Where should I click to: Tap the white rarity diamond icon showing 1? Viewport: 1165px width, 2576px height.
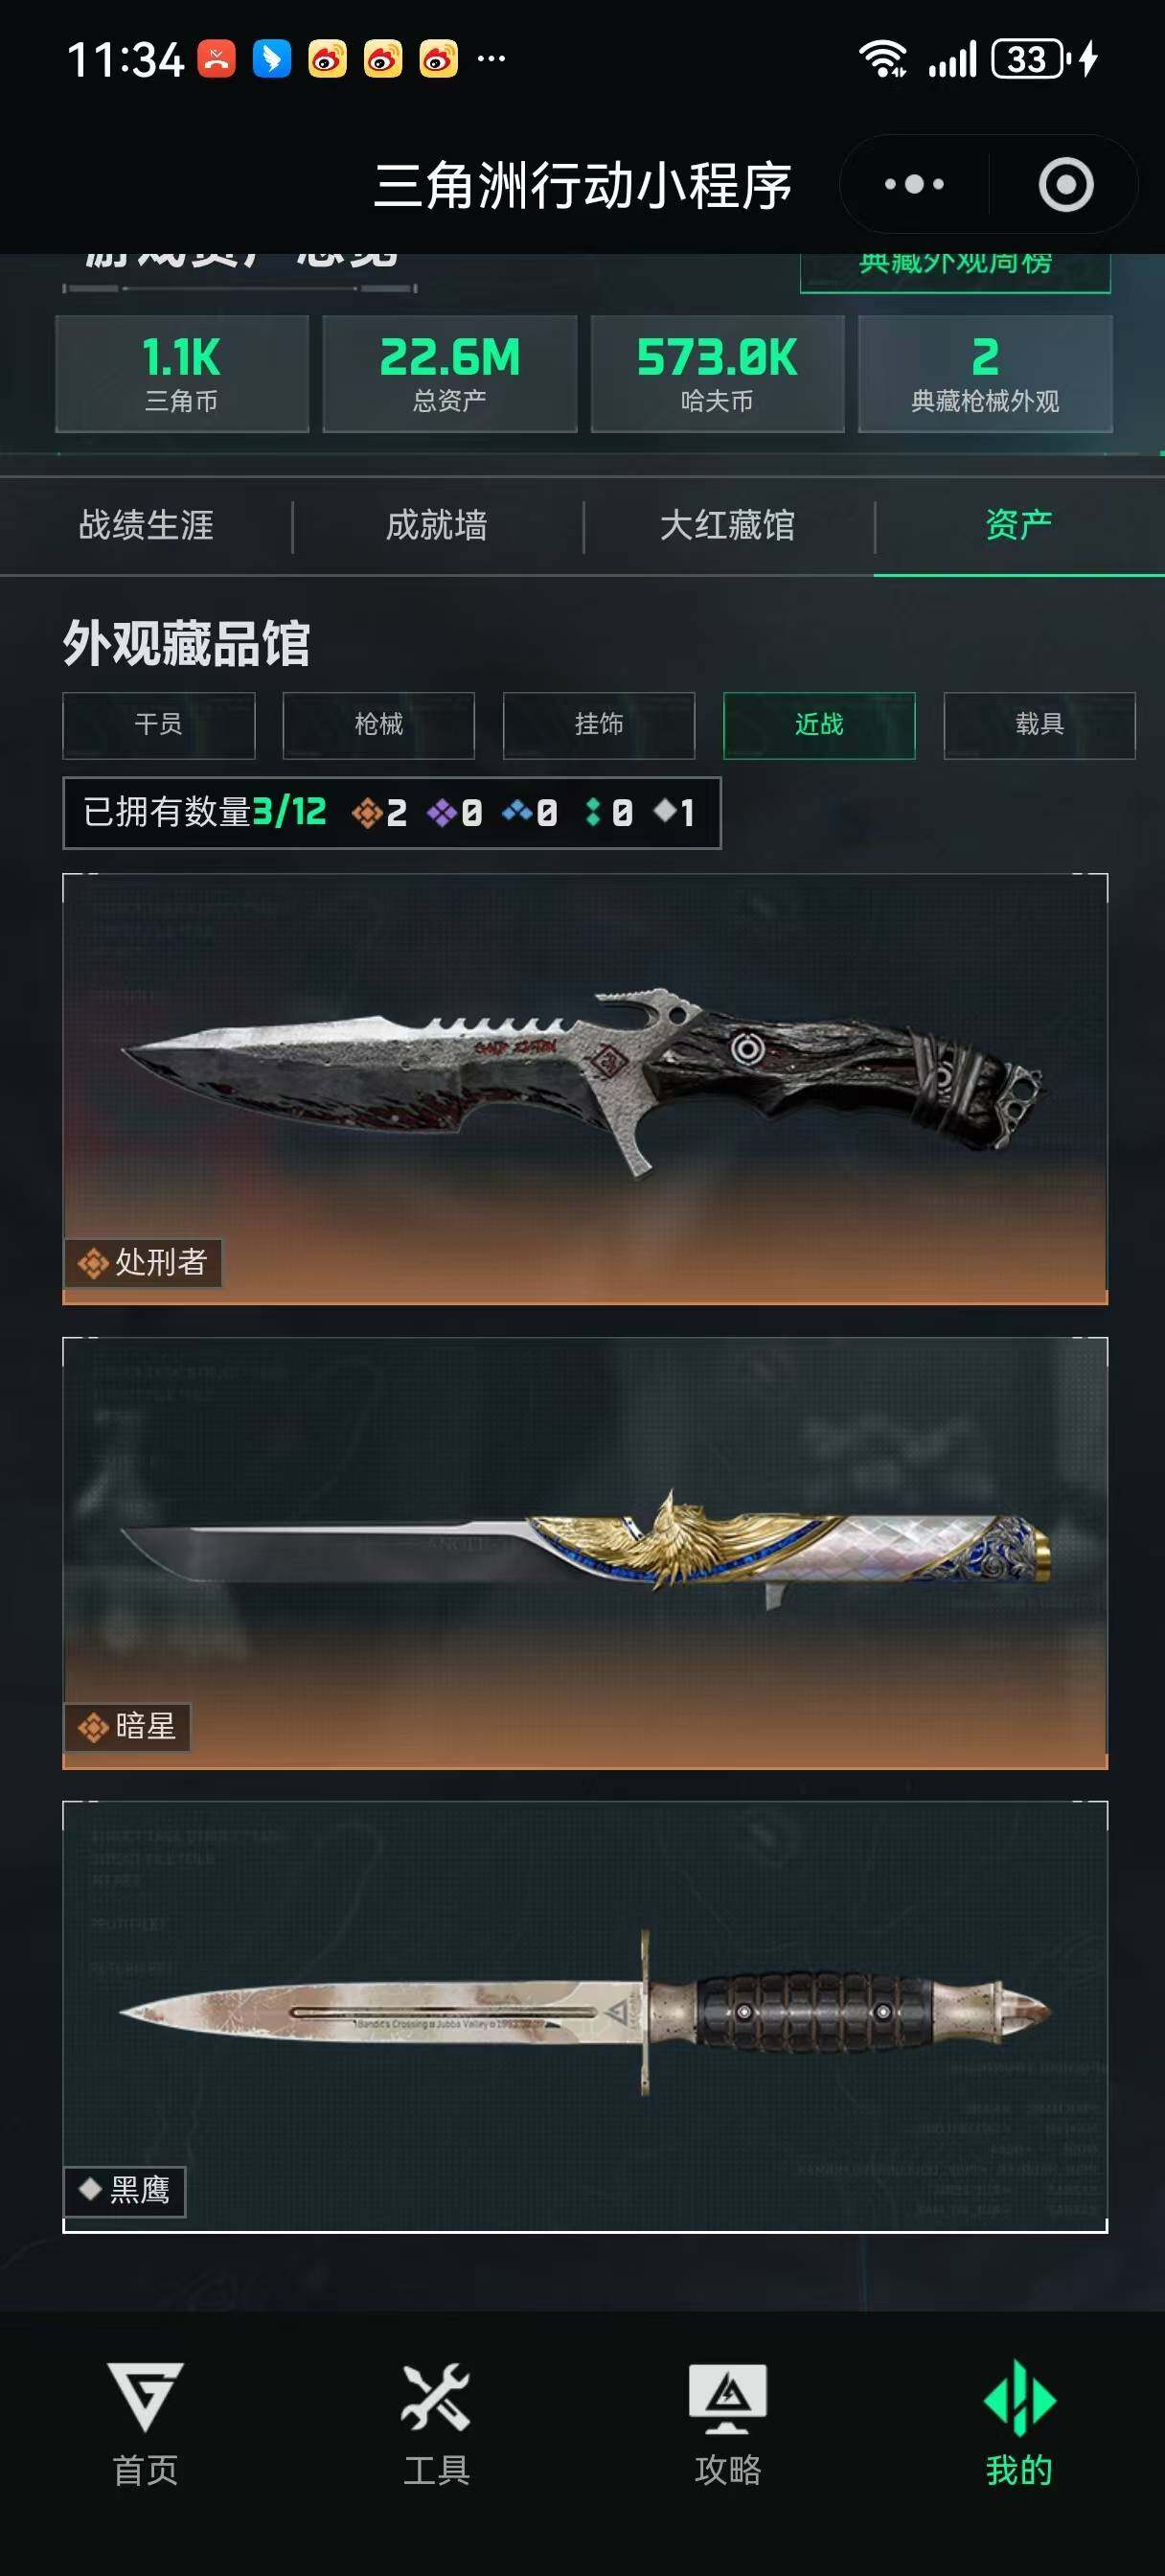coord(665,811)
